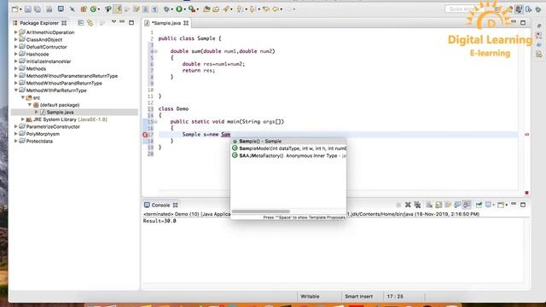
Task: Select the DefualtContructor project
Action: click(x=46, y=47)
